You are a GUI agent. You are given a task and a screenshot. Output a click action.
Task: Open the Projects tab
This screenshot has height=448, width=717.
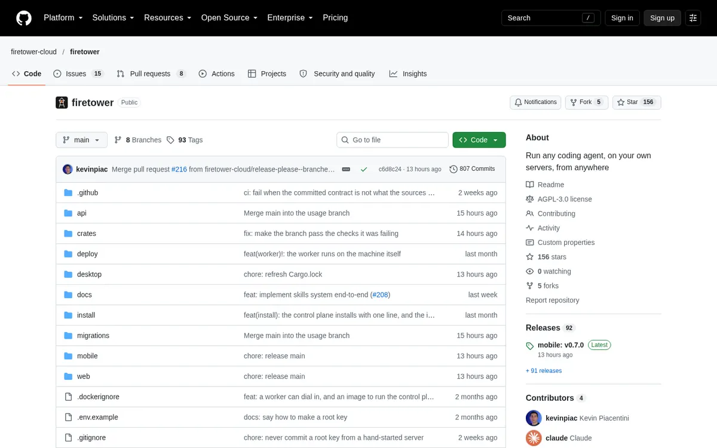267,73
